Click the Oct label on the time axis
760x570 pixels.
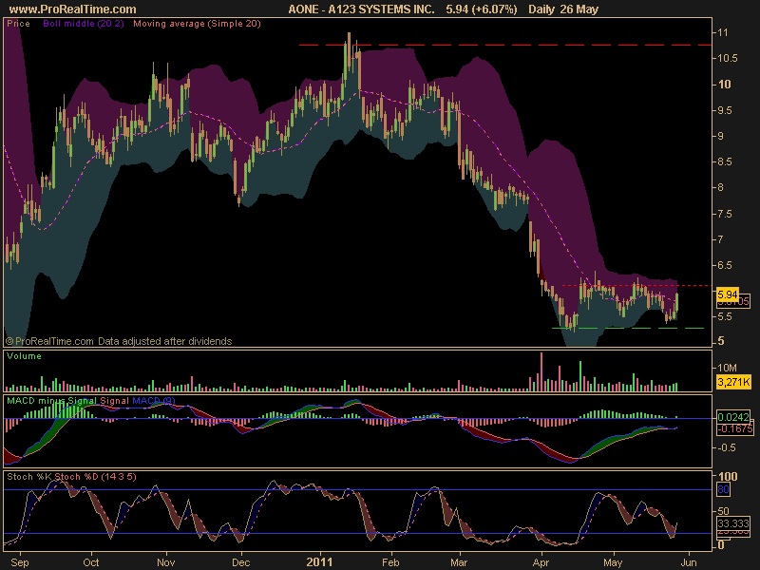(x=90, y=562)
